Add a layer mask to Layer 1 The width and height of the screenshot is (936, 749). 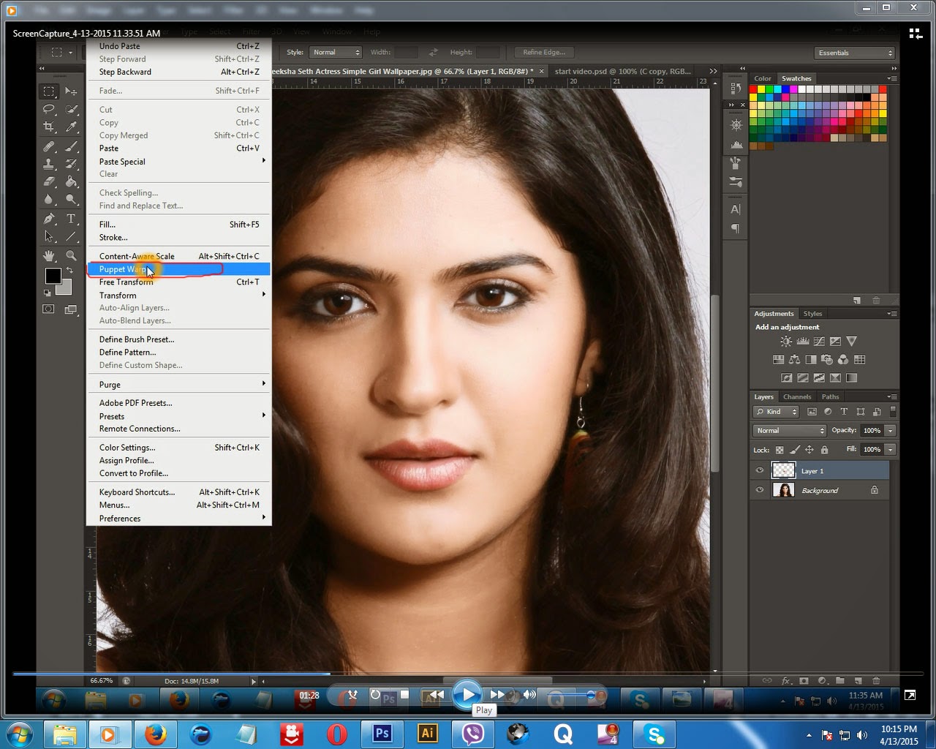tap(804, 681)
